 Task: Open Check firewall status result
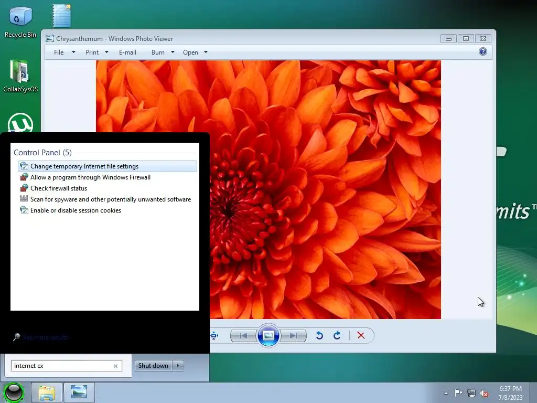(x=108, y=188)
